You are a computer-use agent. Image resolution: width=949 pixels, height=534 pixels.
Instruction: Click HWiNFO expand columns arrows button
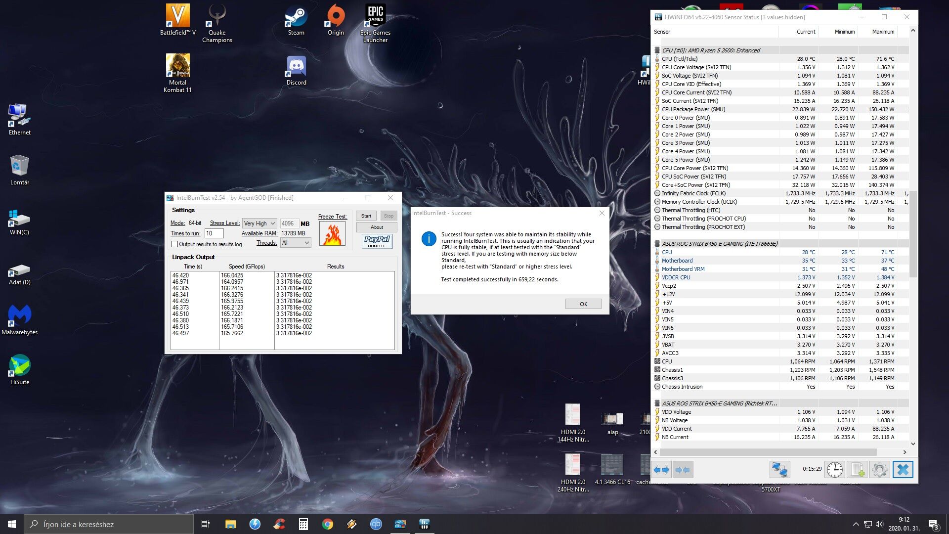(661, 470)
